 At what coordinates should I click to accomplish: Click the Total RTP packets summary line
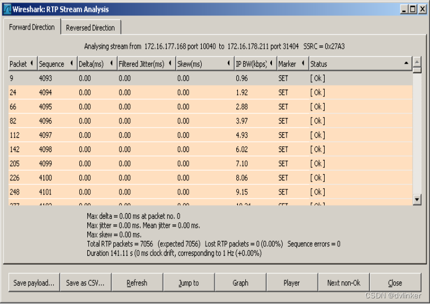point(214,244)
